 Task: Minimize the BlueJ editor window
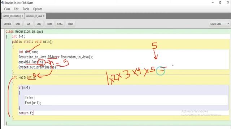213,3
